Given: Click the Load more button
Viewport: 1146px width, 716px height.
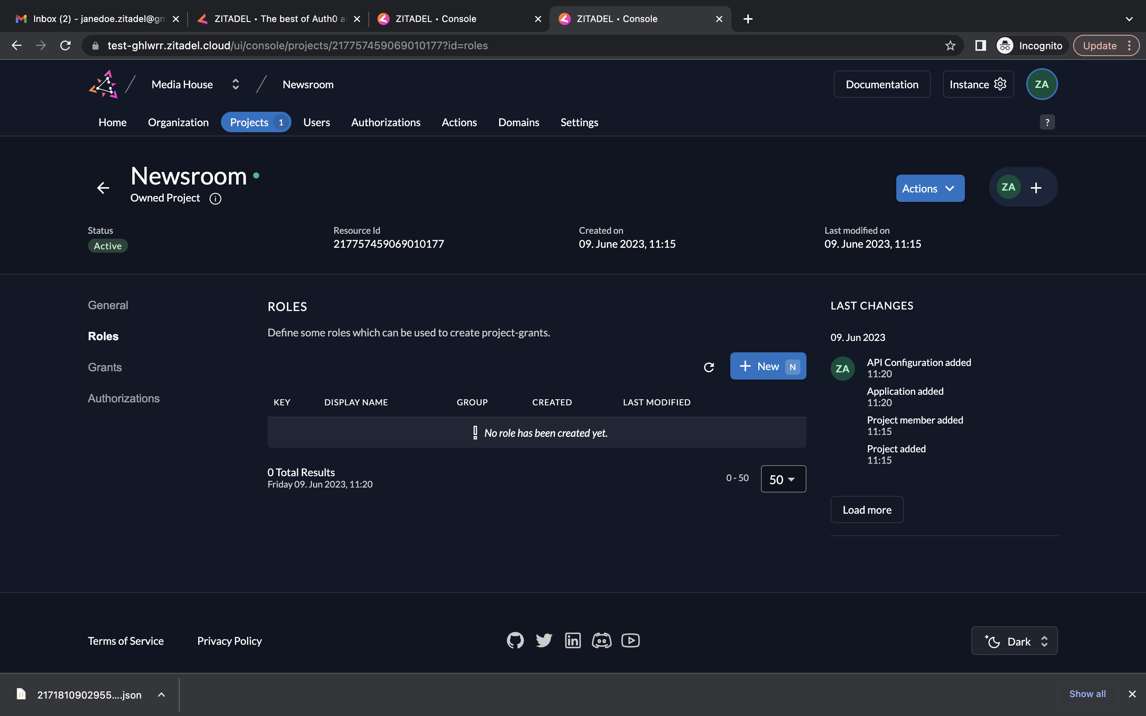Looking at the screenshot, I should pos(867,510).
